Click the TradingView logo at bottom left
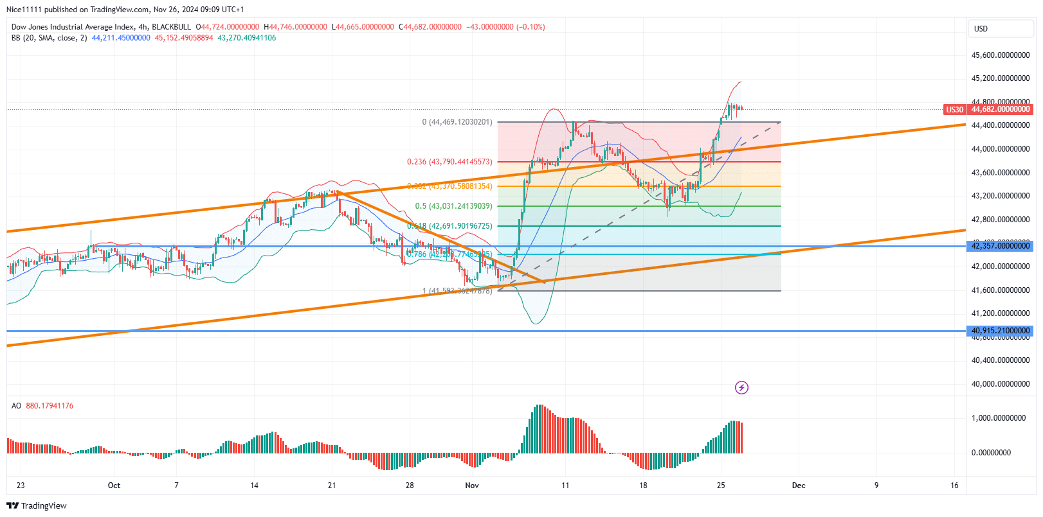The width and height of the screenshot is (1043, 517). pyautogui.click(x=37, y=505)
